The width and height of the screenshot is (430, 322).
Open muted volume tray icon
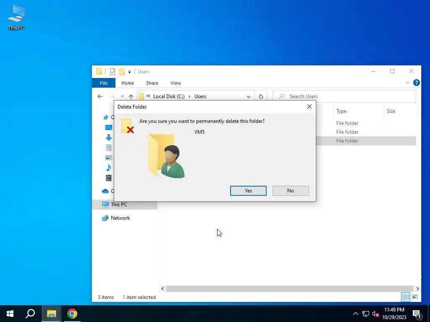click(375, 314)
